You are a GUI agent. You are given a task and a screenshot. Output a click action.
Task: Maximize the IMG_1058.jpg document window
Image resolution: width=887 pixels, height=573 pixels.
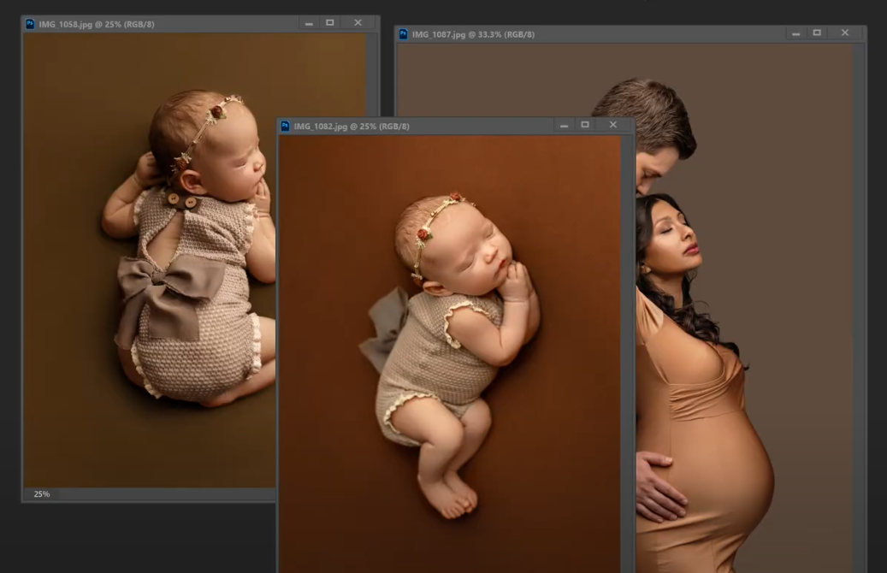(330, 23)
